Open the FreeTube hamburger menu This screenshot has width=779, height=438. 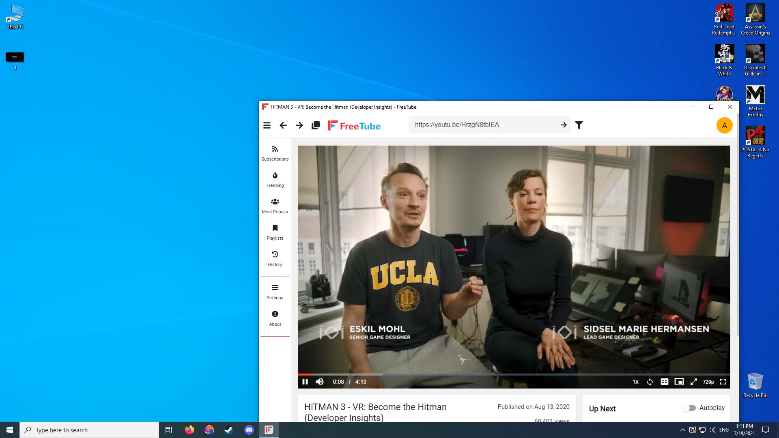click(x=267, y=125)
